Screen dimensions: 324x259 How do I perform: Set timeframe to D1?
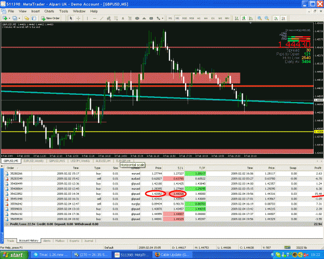click(x=213, y=18)
